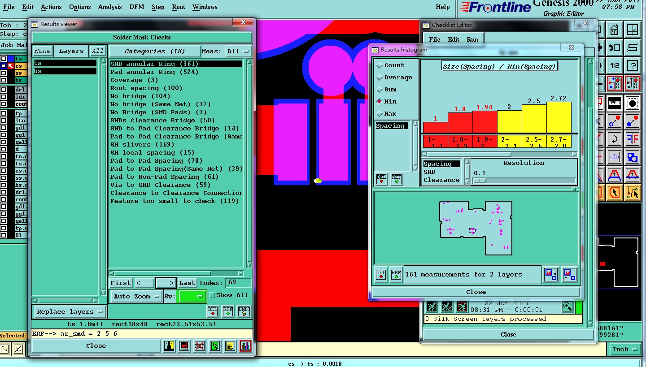The width and height of the screenshot is (646, 367).
Task: Click the rightmost icon on the histogram bottom row
Action: click(x=569, y=274)
